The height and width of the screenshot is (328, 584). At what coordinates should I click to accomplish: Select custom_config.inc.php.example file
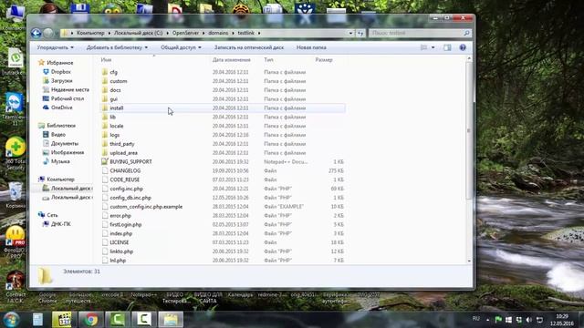146,207
